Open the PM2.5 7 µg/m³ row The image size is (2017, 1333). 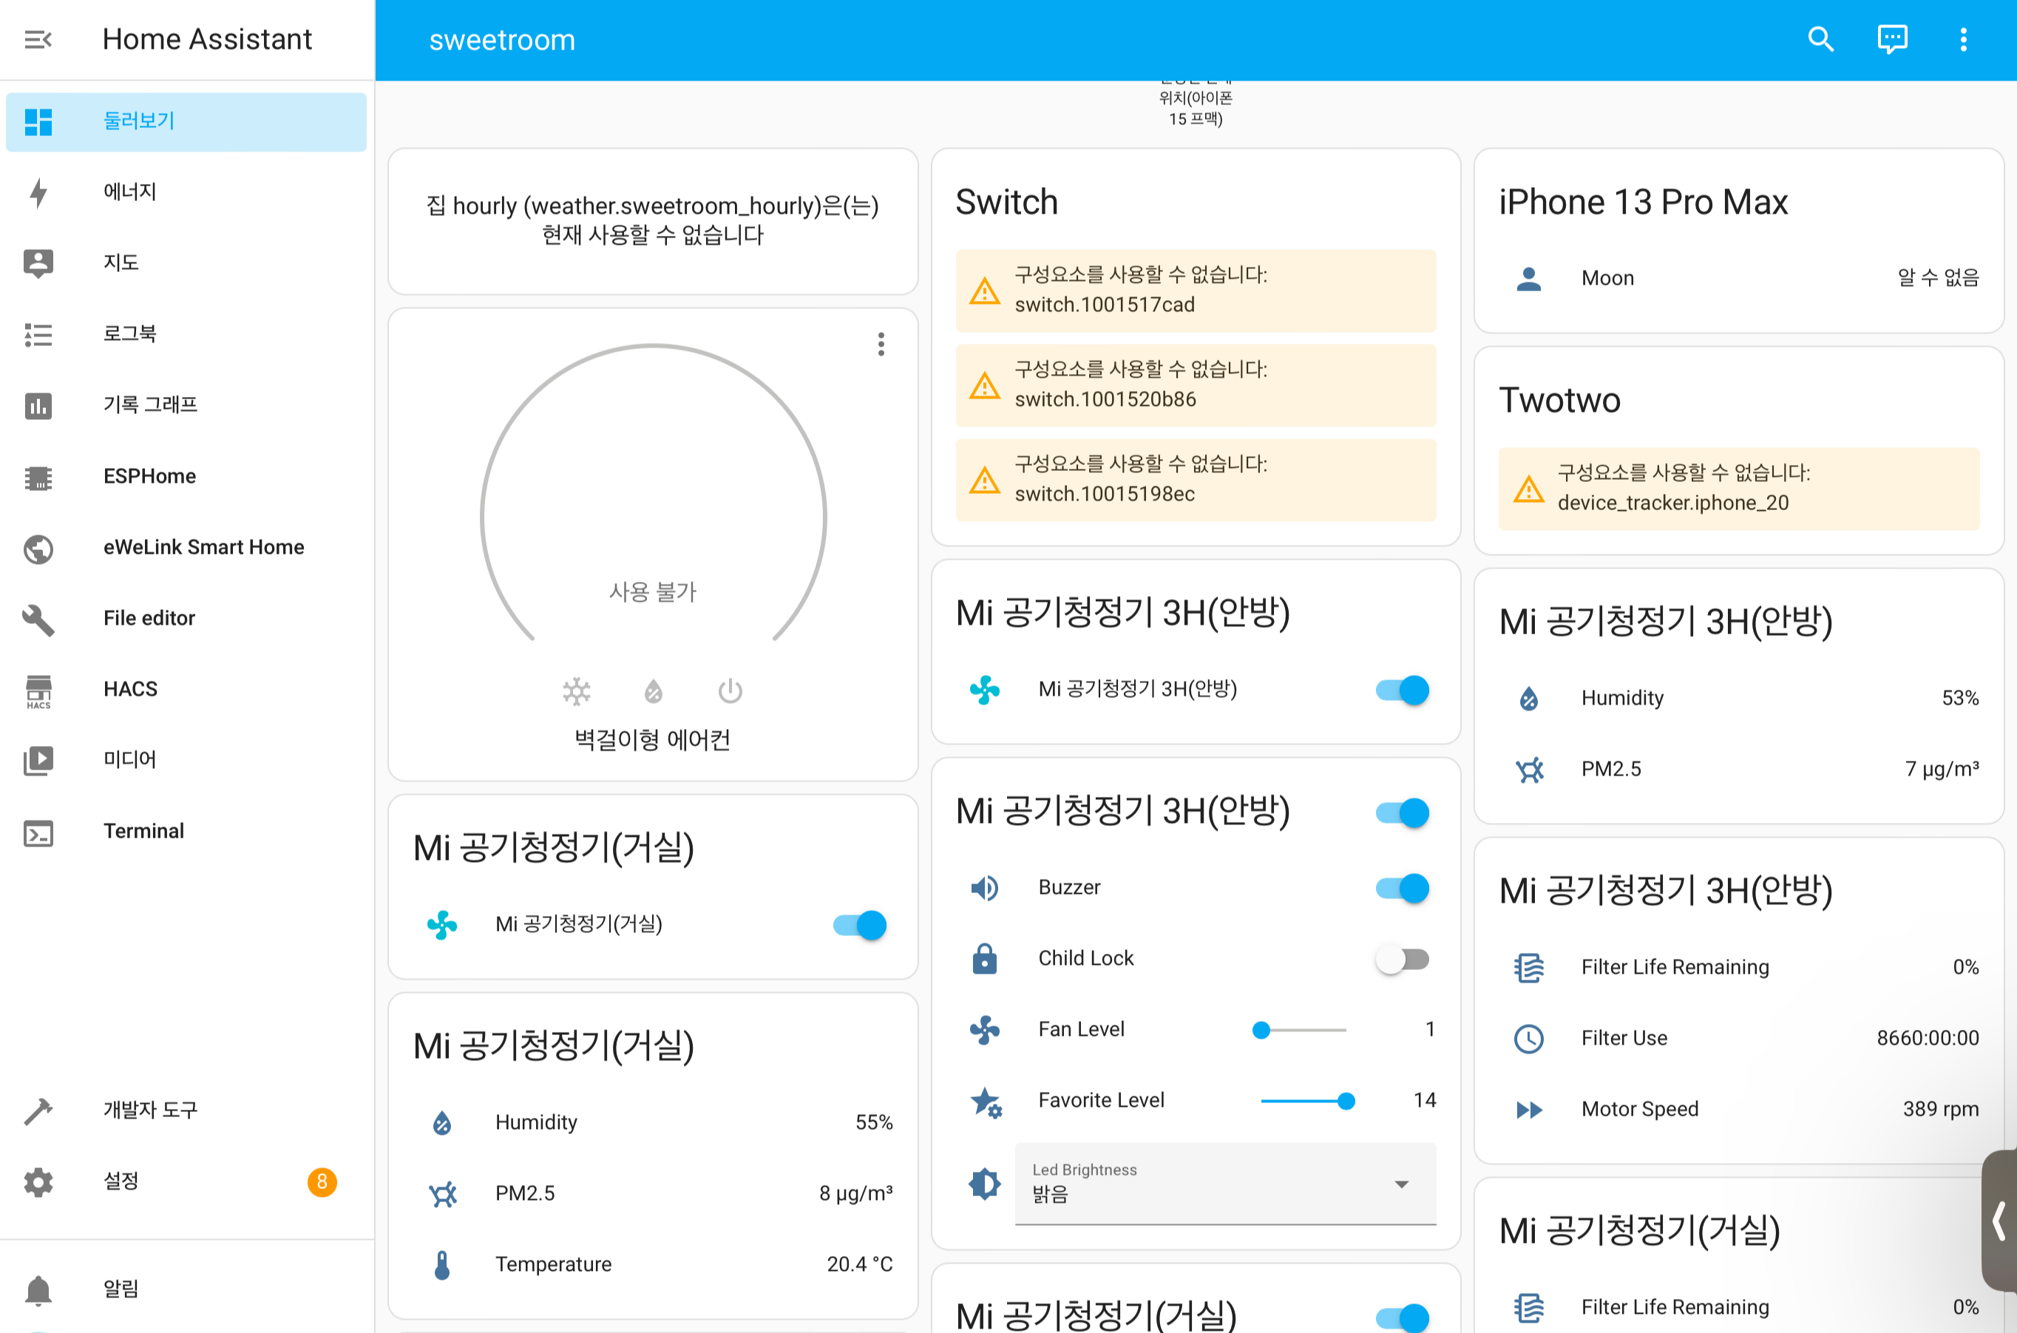(x=1738, y=770)
